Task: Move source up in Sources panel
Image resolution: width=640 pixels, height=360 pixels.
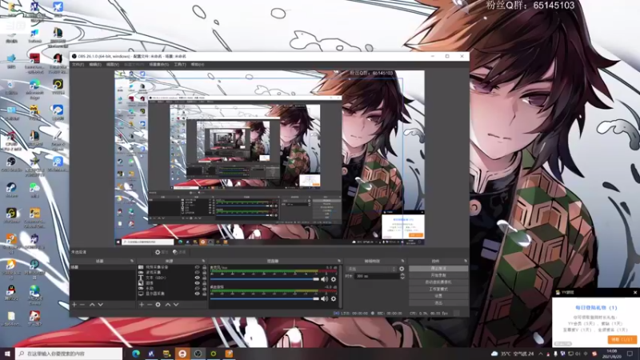Action: 168,305
